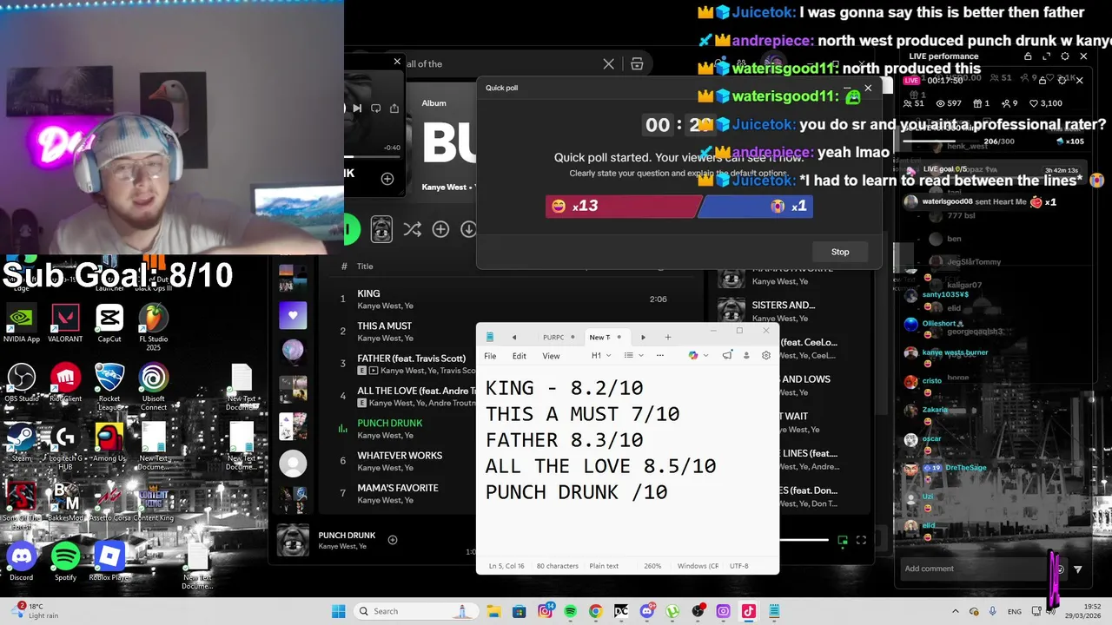The height and width of the screenshot is (625, 1112).
Task: Show next Notepad tabs with the right arrow
Action: 643,337
